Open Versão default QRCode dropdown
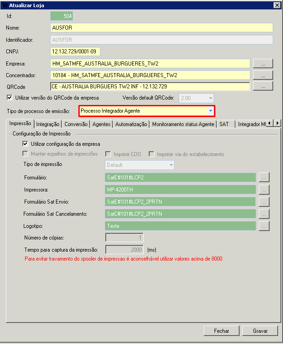283x344 pixels. (x=209, y=98)
